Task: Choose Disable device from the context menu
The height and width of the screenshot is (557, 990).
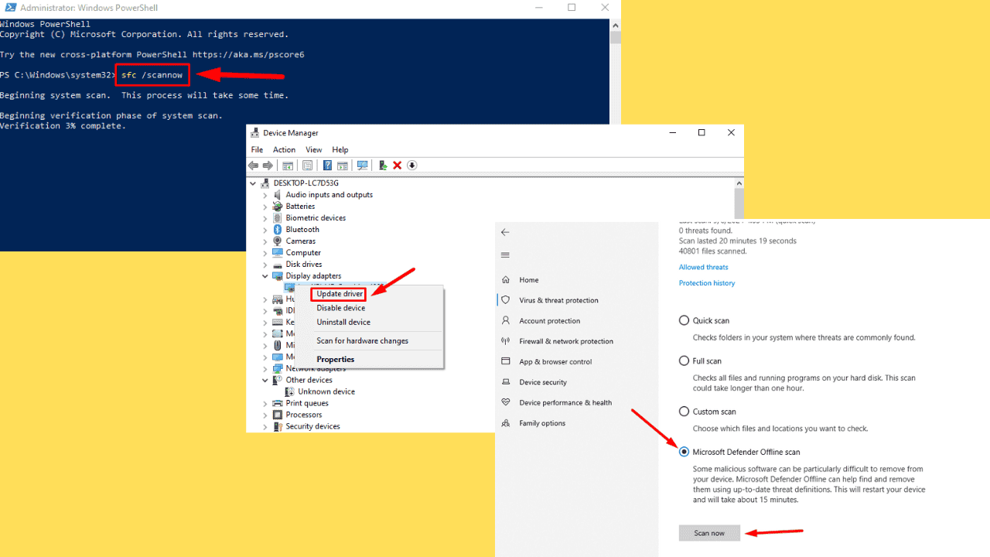Action: coord(340,308)
